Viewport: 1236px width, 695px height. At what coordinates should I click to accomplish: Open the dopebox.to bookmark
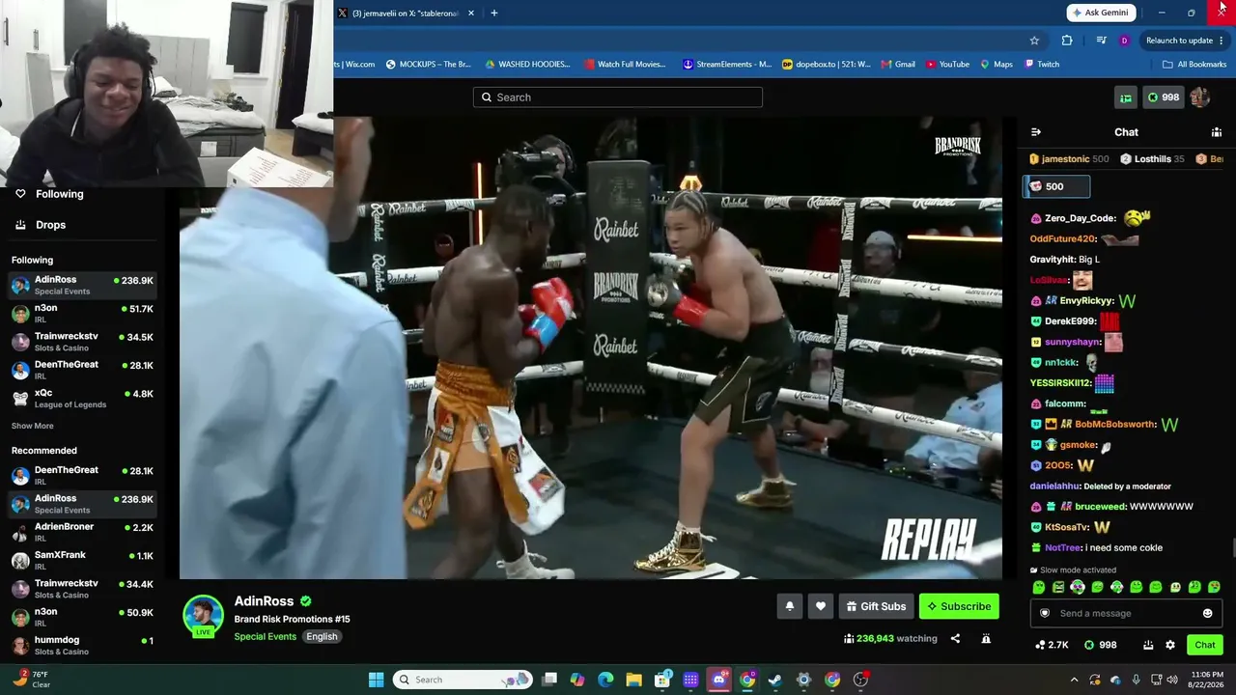click(826, 65)
